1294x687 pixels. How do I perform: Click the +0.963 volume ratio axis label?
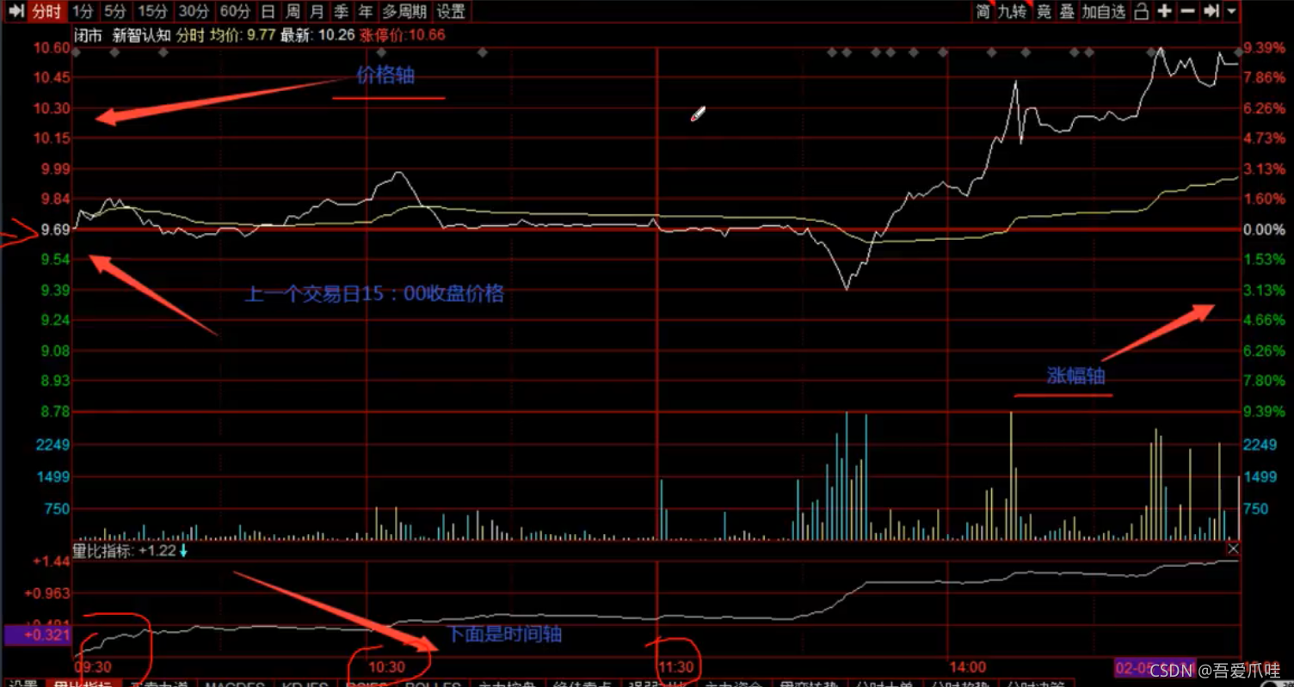(x=46, y=593)
